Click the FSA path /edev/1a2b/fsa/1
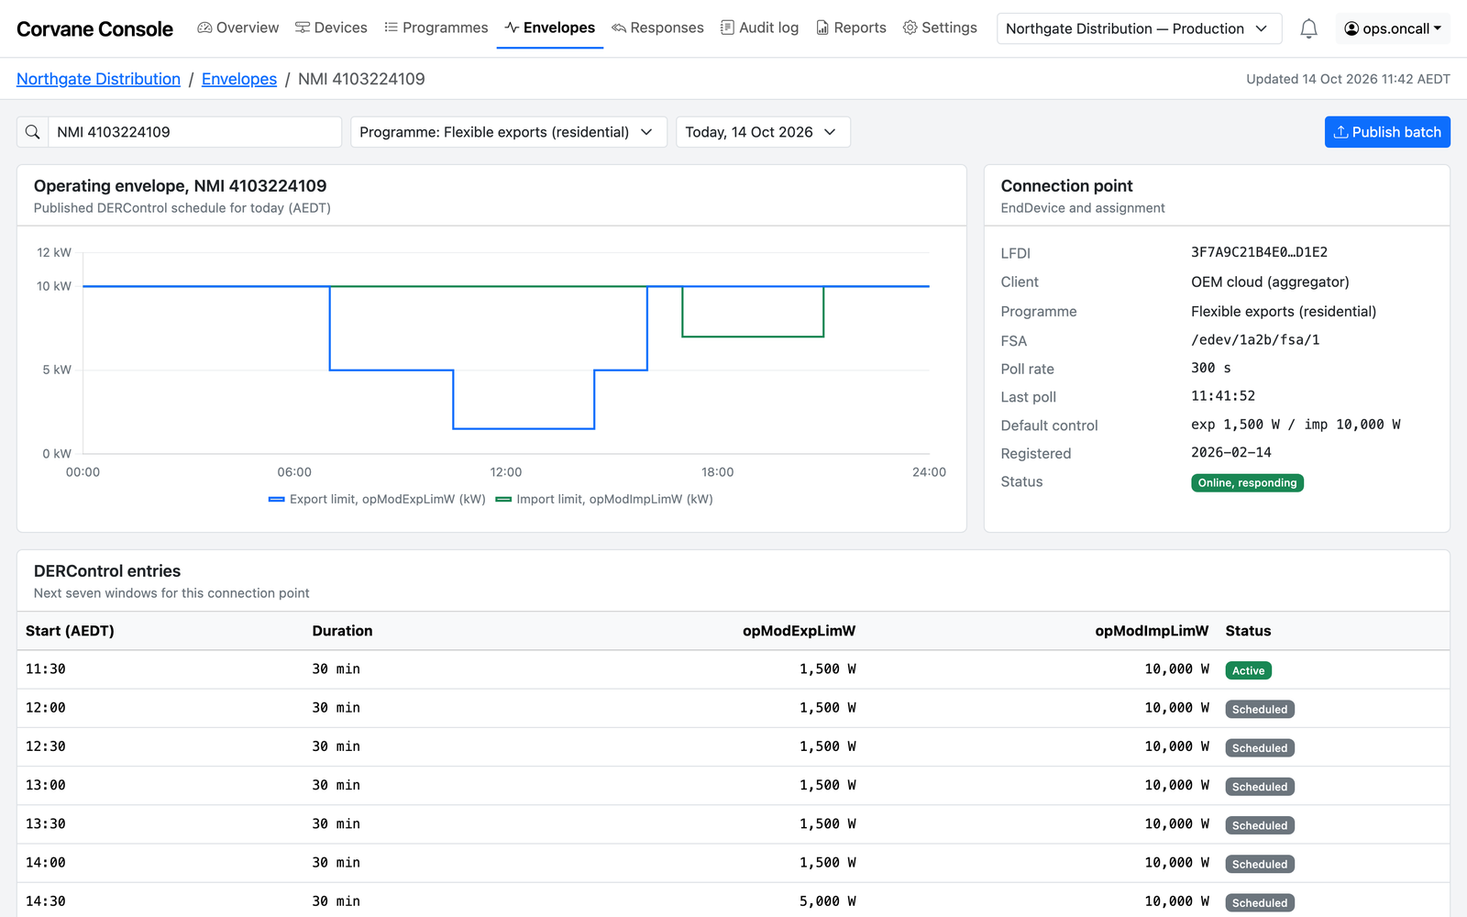 pos(1255,339)
